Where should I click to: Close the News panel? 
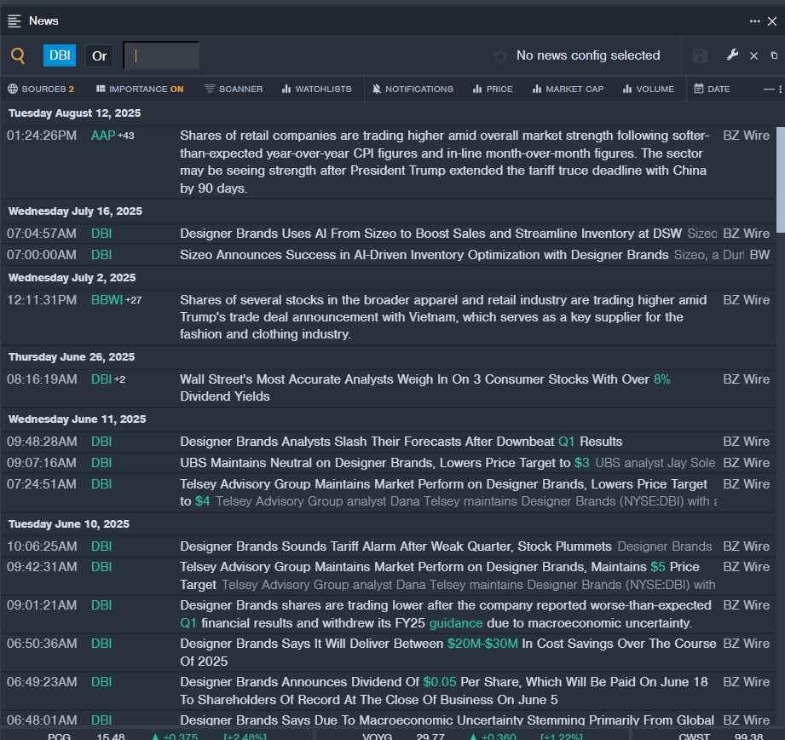(772, 21)
